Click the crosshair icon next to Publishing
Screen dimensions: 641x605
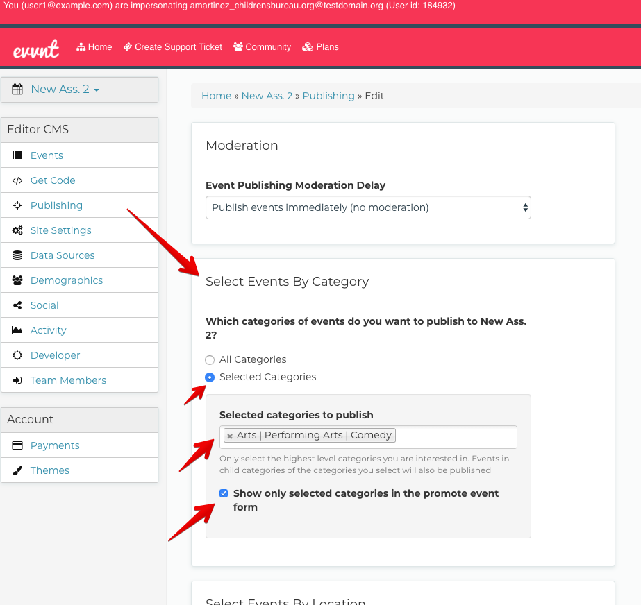point(17,205)
